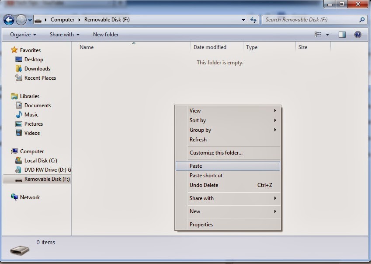Click the back navigation arrow
Image resolution: width=371 pixels, height=264 pixels.
[9, 20]
